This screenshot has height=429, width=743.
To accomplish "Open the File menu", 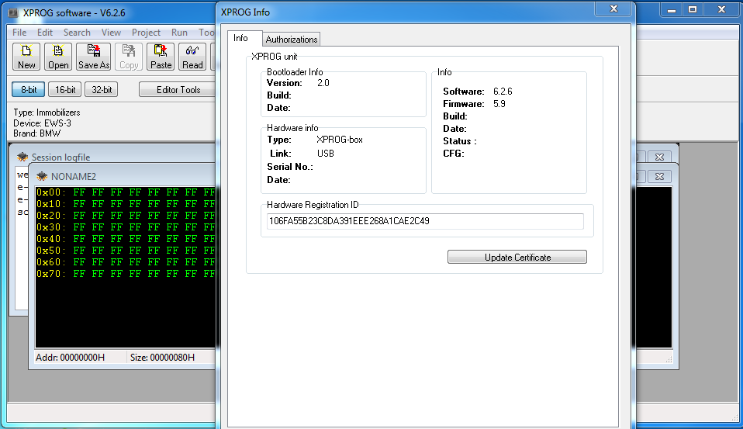I will (x=19, y=33).
